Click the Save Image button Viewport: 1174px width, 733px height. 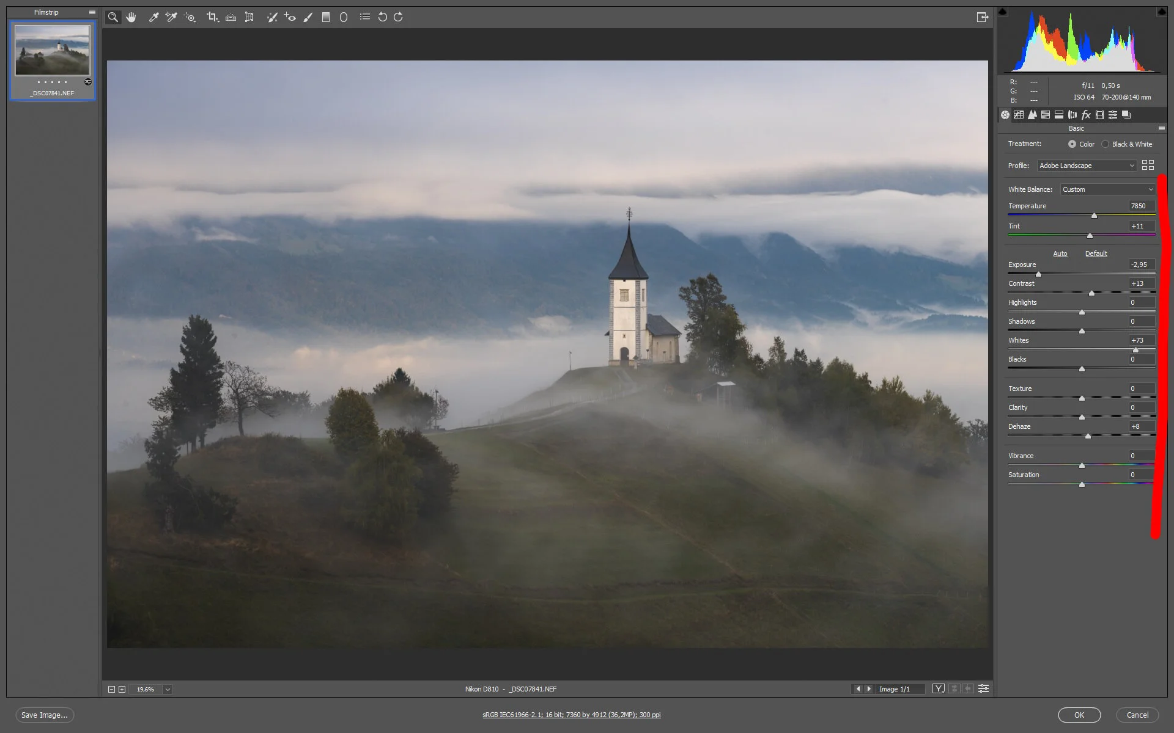pyautogui.click(x=45, y=715)
